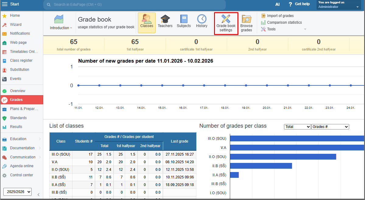Open the Start hamburger menu
Screen dimensions: 365x200
(5, 4)
